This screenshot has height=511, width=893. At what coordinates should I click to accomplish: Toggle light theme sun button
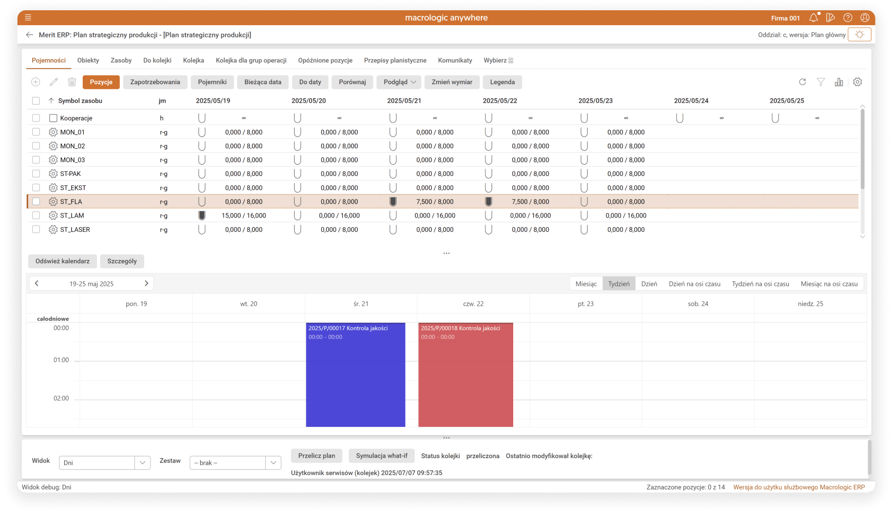[859, 35]
